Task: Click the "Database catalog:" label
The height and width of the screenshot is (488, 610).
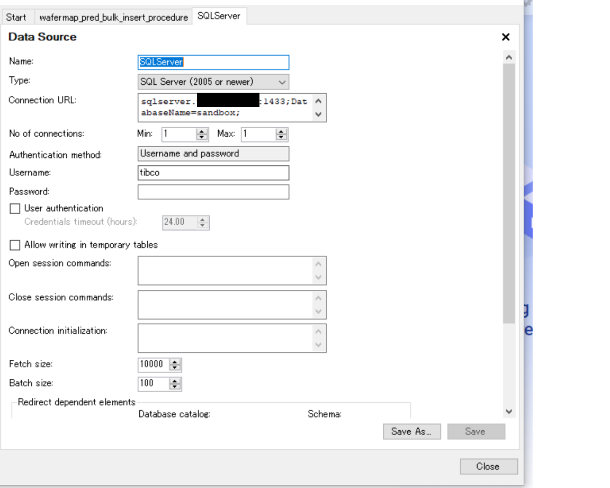Action: coord(174,414)
